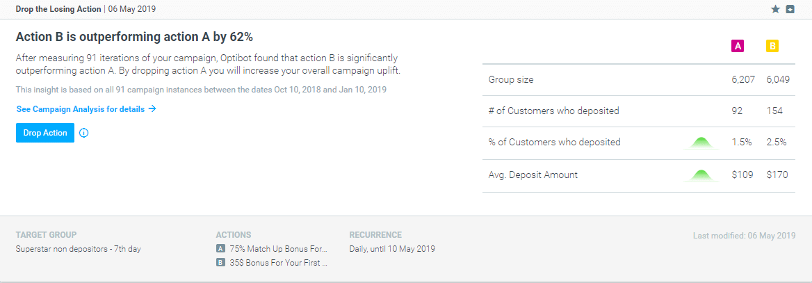Open the insight dropdown menu icon
Viewport: 812px width, 283px height.
(790, 9)
